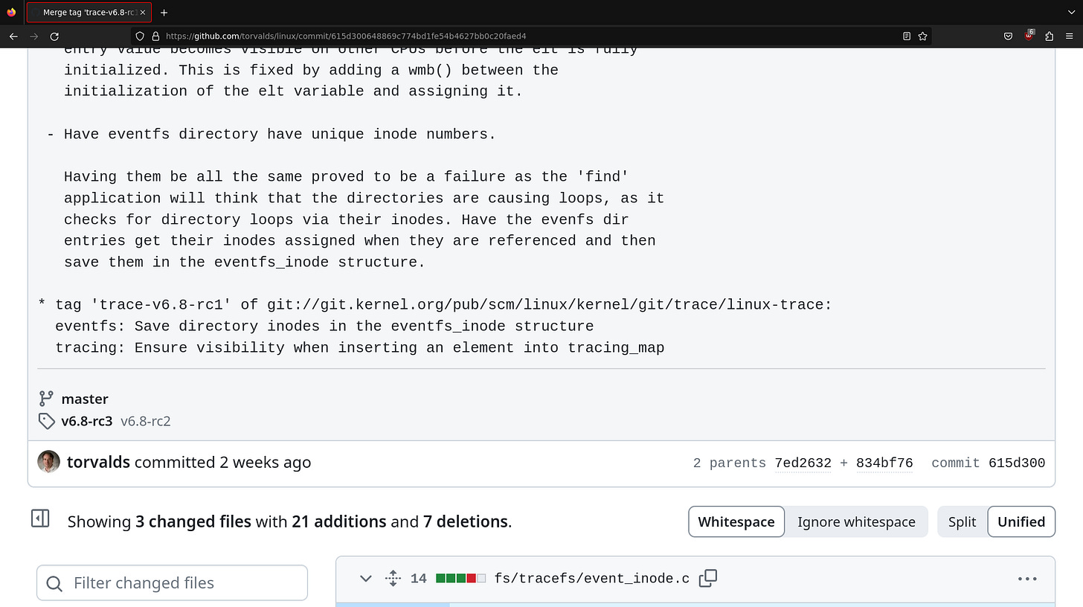The width and height of the screenshot is (1083, 607).
Task: Toggle side panel of changed files
Action: 40,519
